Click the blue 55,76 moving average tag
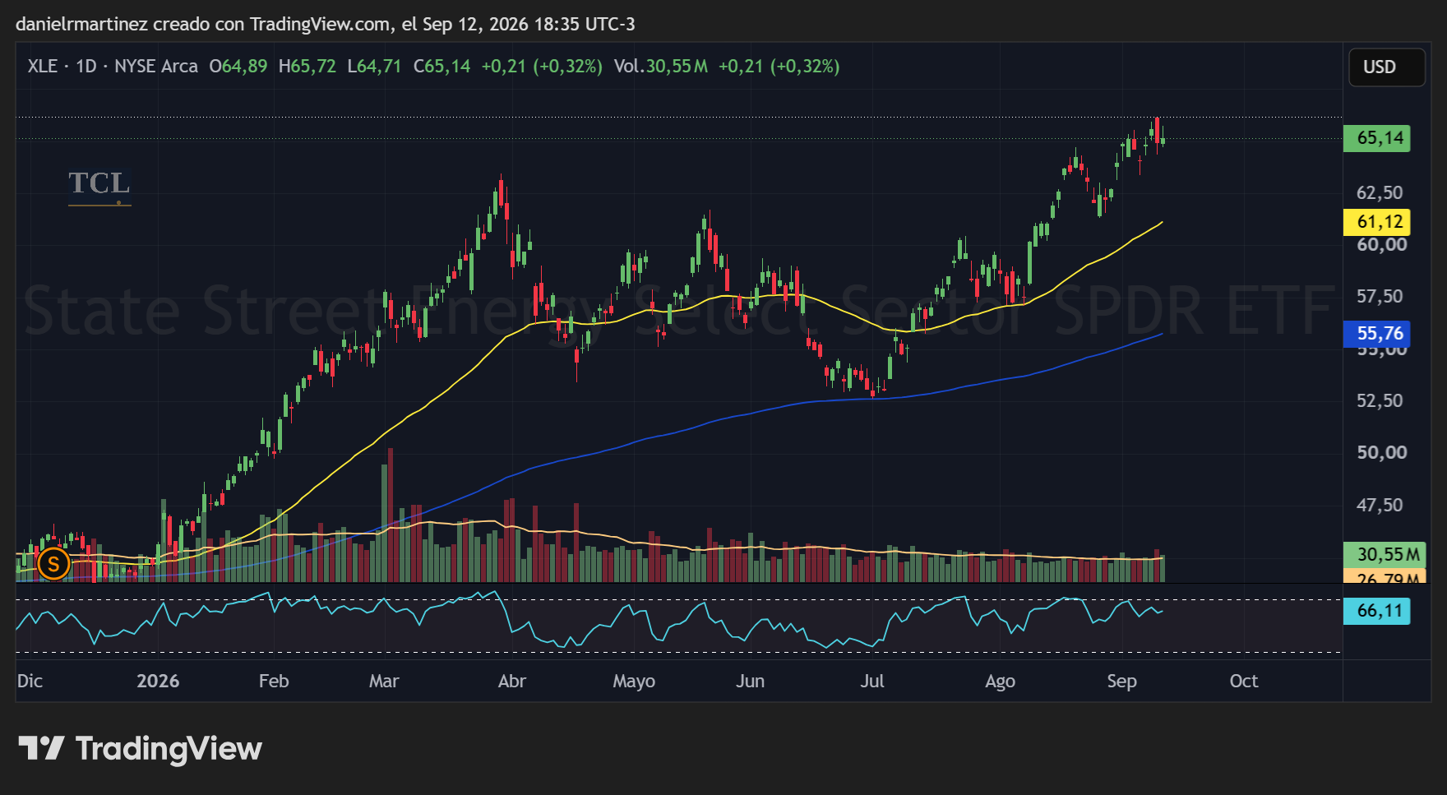The image size is (1447, 795). tap(1377, 334)
